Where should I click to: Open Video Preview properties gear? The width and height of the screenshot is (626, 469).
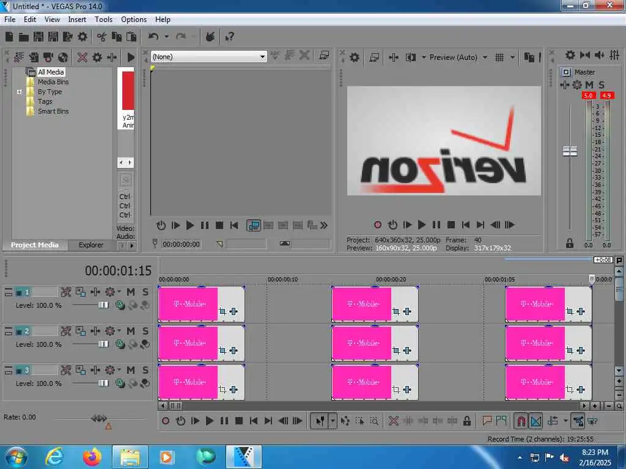coord(354,57)
